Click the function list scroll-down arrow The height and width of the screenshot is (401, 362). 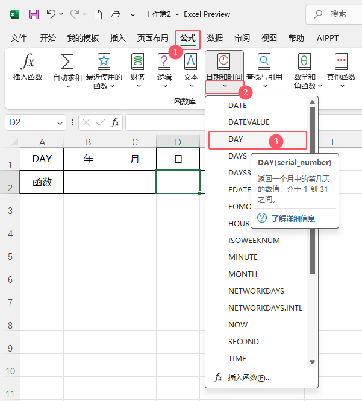(x=312, y=362)
